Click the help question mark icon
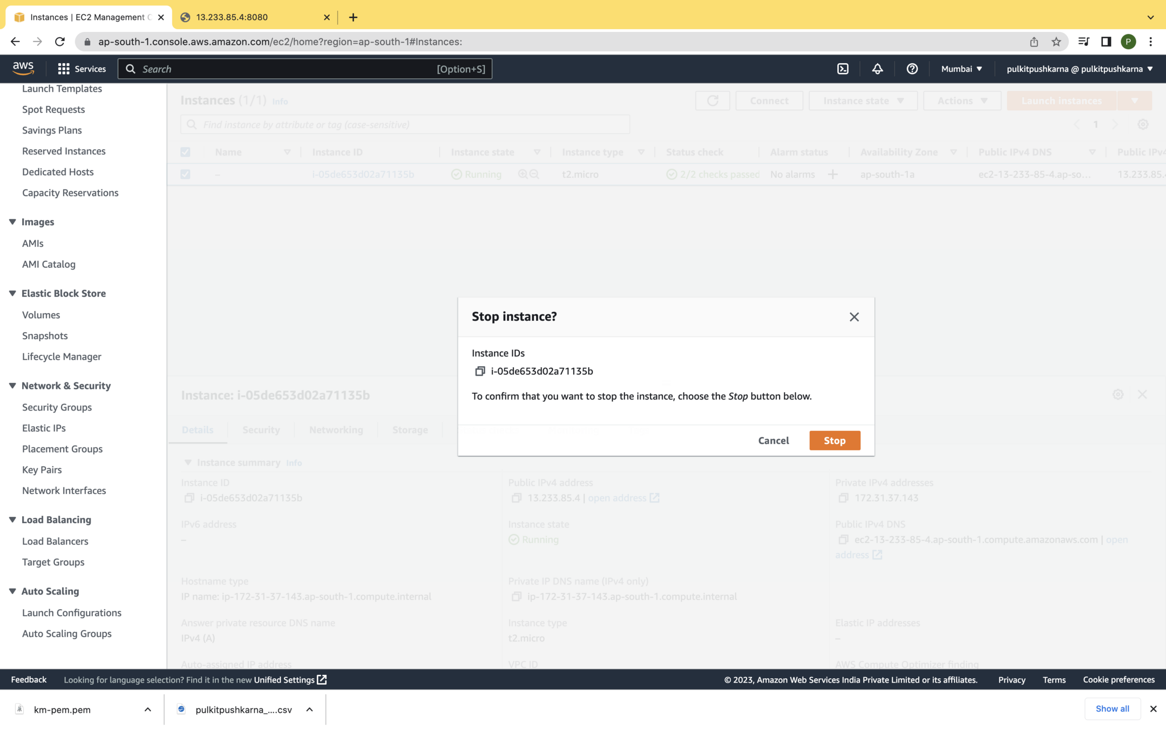Viewport: 1166px width, 729px height. pyautogui.click(x=912, y=69)
